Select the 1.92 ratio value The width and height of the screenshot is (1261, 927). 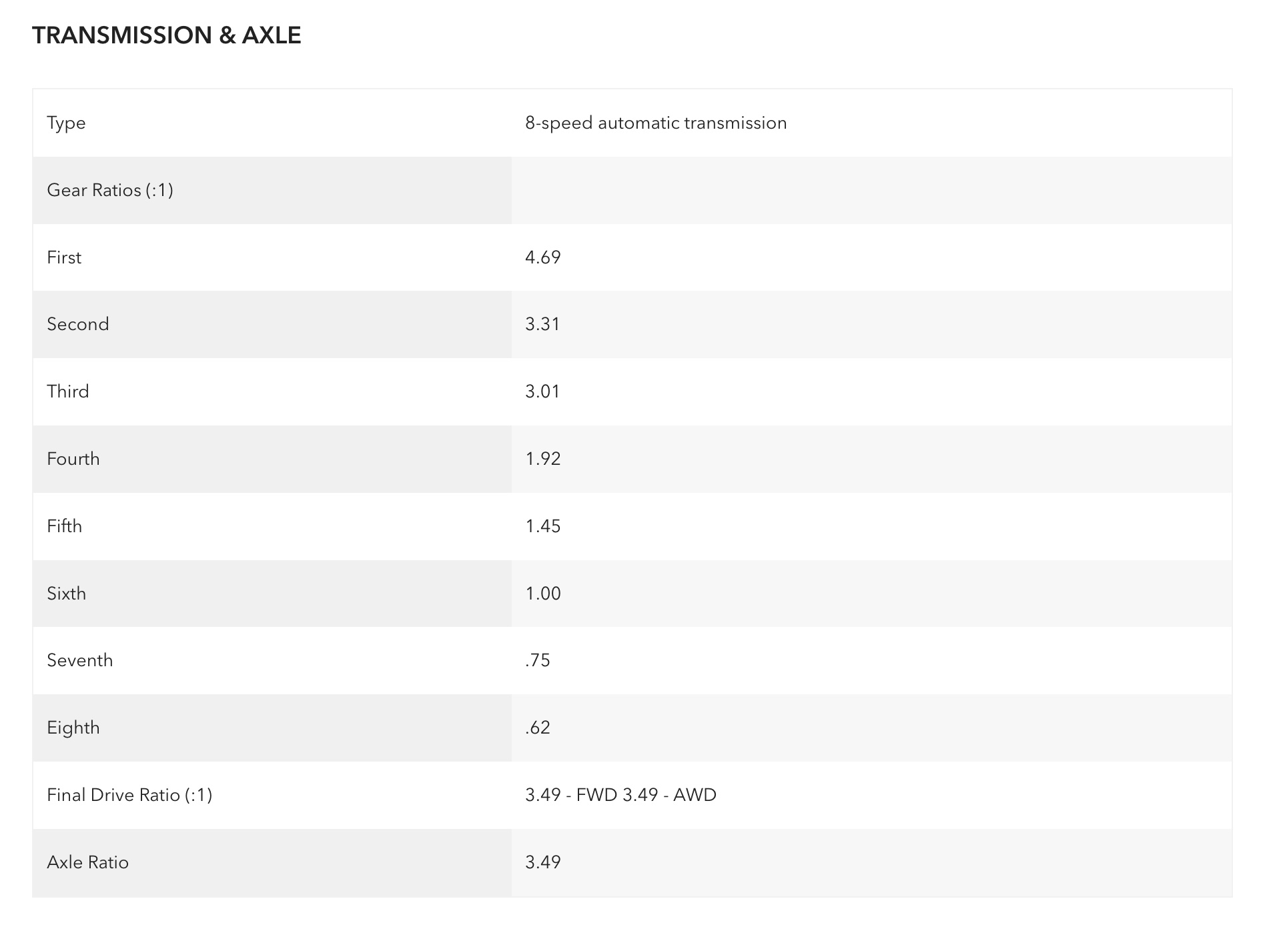pyautogui.click(x=543, y=459)
